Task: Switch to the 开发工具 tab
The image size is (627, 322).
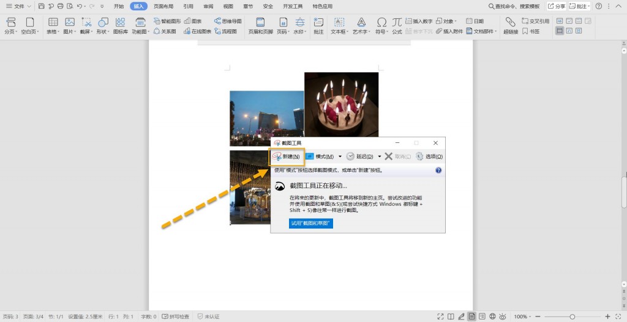Action: [x=293, y=6]
